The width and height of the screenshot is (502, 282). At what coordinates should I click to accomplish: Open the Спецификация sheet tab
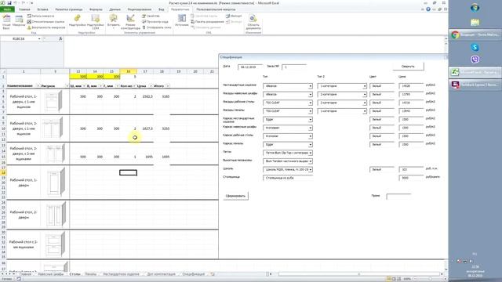[x=194, y=274]
